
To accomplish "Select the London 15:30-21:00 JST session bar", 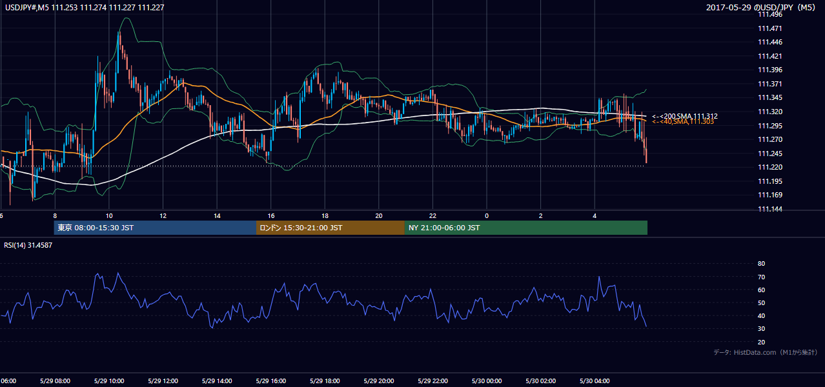I will (331, 228).
